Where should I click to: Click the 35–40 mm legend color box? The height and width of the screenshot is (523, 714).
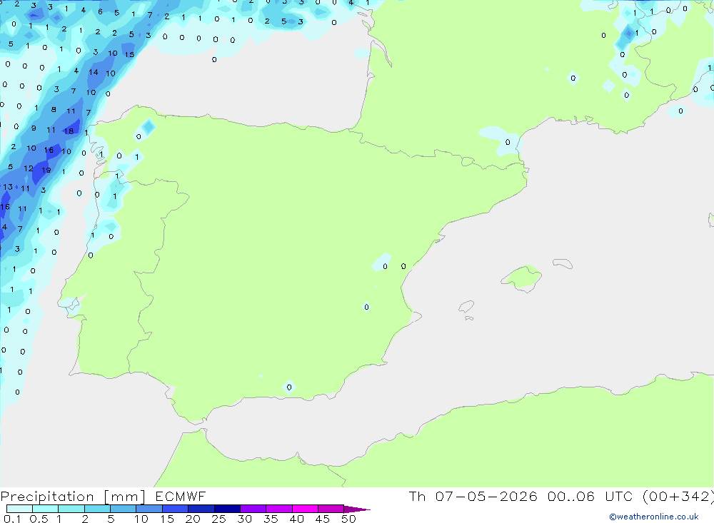coord(279,509)
